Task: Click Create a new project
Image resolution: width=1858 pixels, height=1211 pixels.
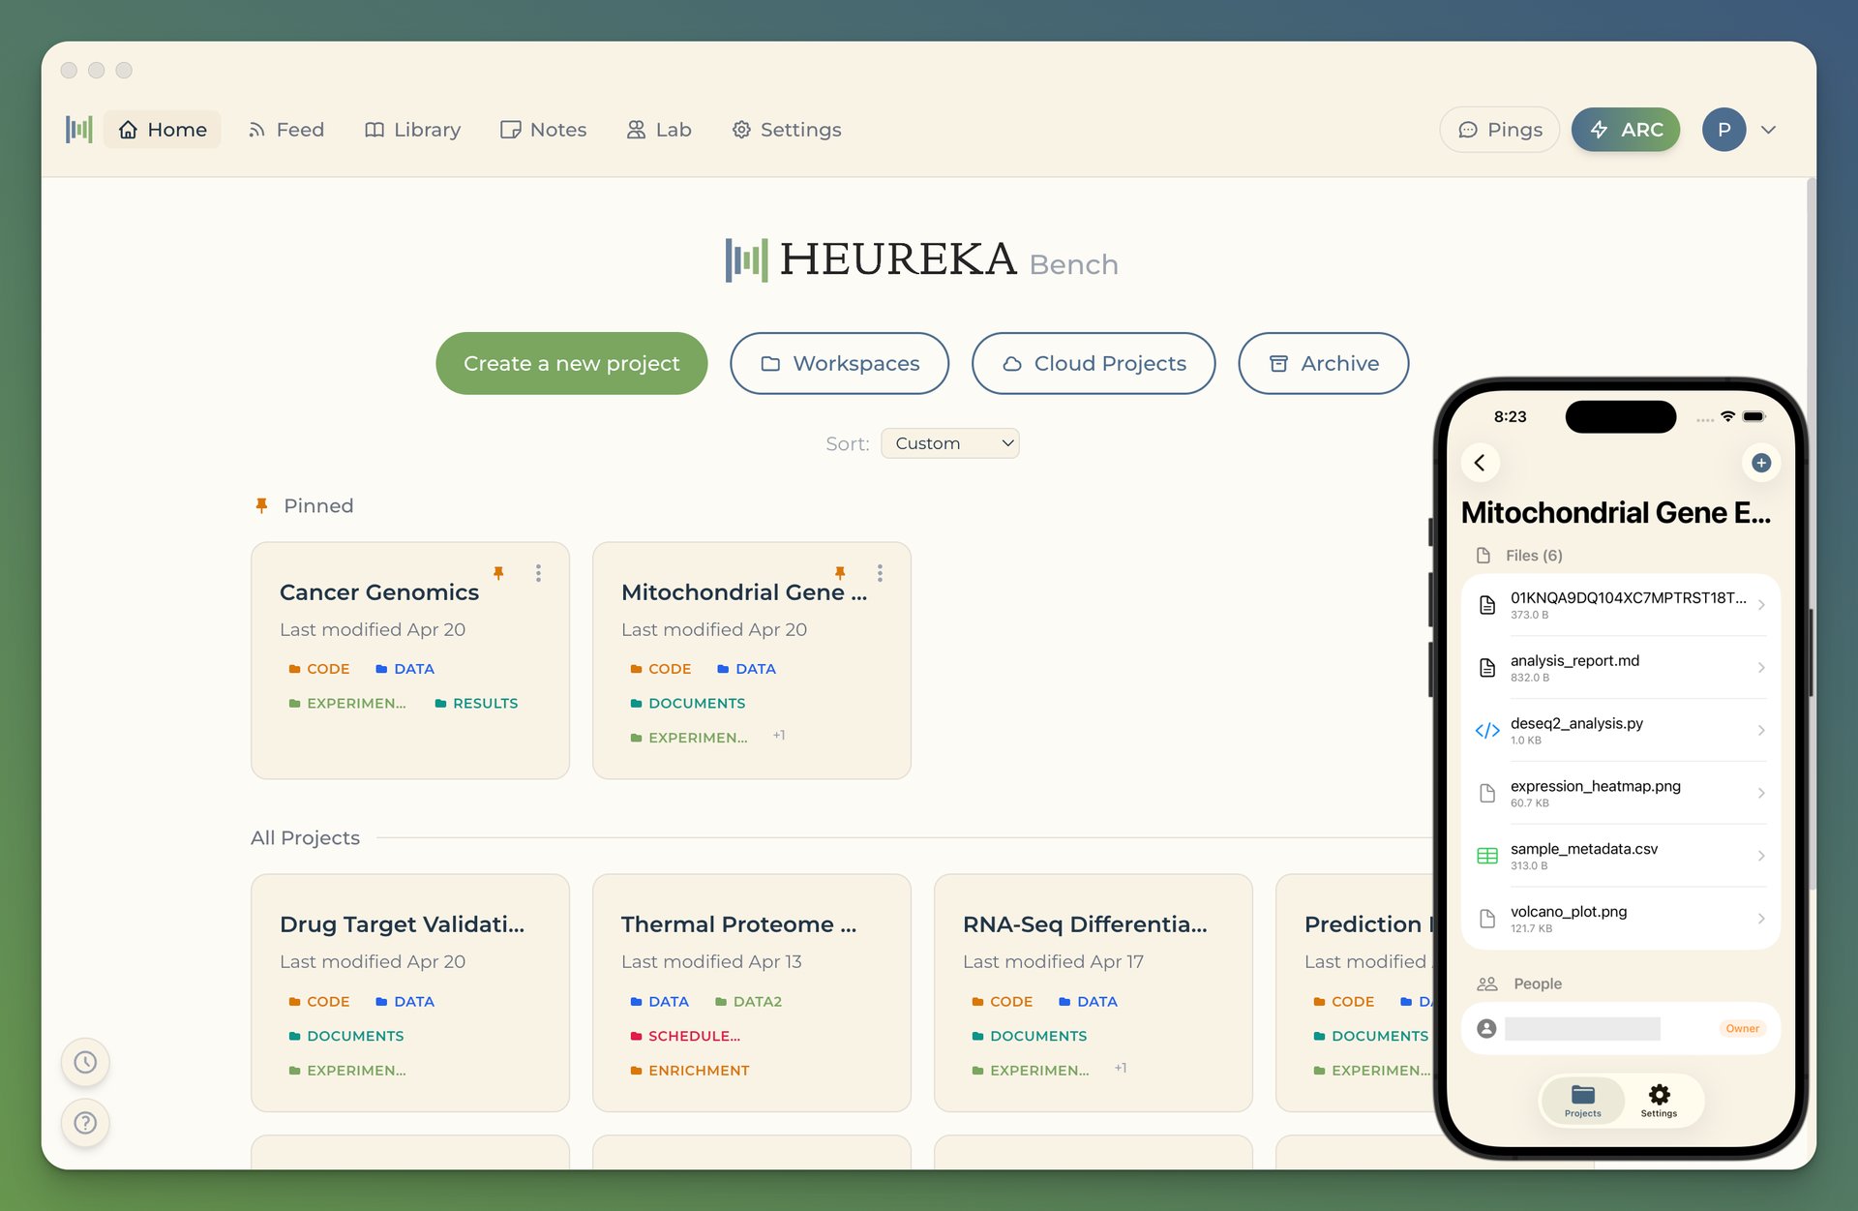Action: [571, 363]
